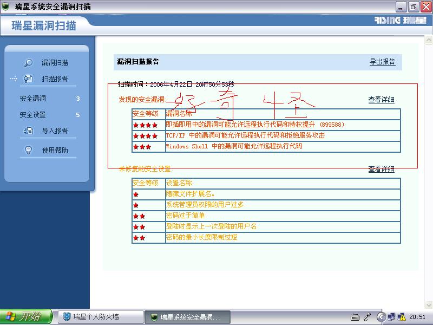
Task: Click the yellow warning shield tray icon
Action: pyautogui.click(x=401, y=317)
